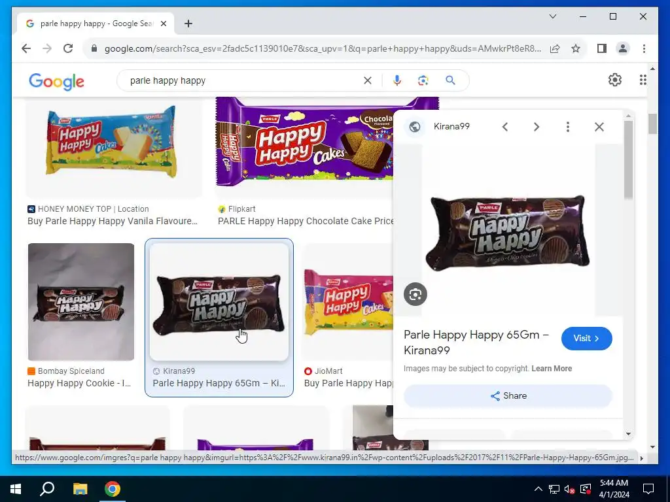Select the Kirana99 Happy Happy thumbnail
Screen dimensions: 670x502
click(x=219, y=302)
